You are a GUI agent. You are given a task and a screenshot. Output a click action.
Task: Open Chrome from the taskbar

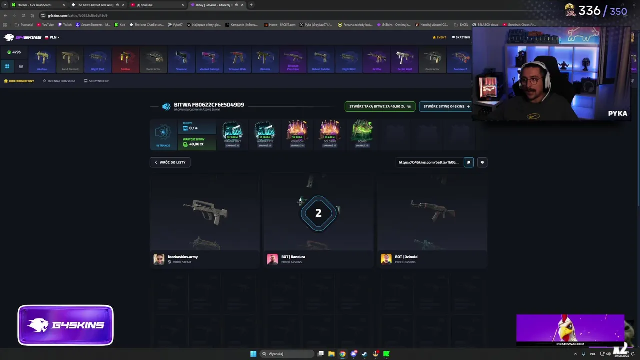coord(342,354)
